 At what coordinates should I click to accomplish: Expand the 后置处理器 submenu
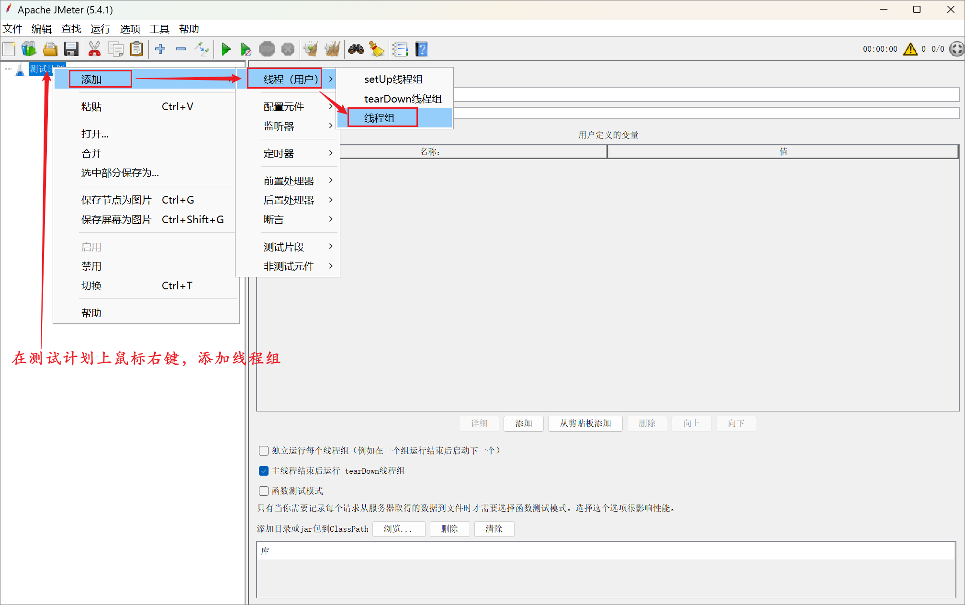click(288, 200)
